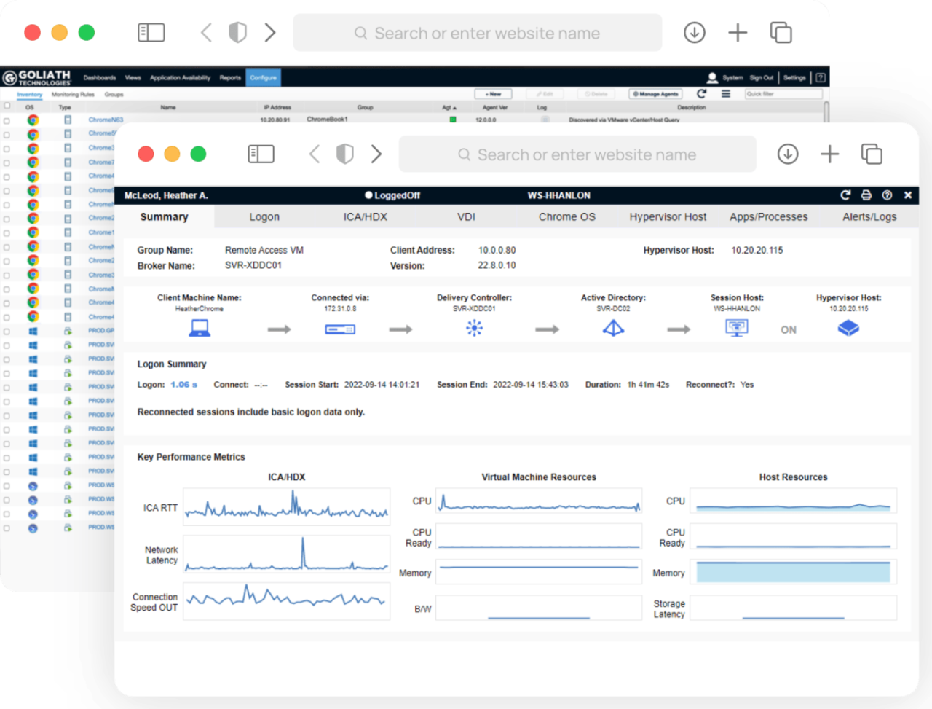Open the Reports menu

click(230, 77)
